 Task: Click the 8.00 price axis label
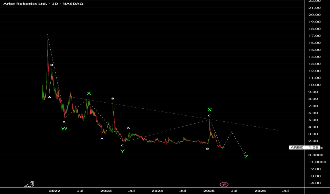313,99
